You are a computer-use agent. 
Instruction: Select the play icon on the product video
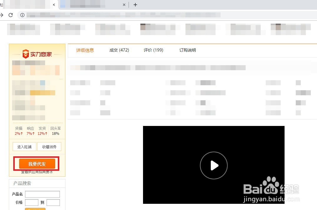[214, 165]
